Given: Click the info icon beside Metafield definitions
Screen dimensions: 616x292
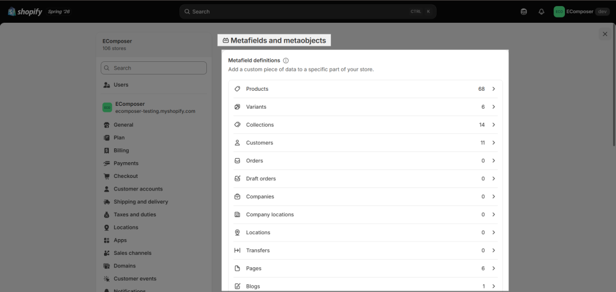Looking at the screenshot, I should coord(286,61).
